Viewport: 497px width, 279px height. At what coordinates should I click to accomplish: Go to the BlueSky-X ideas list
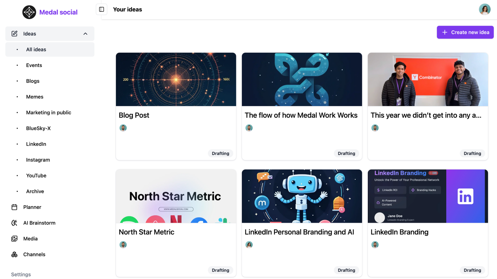pyautogui.click(x=38, y=128)
